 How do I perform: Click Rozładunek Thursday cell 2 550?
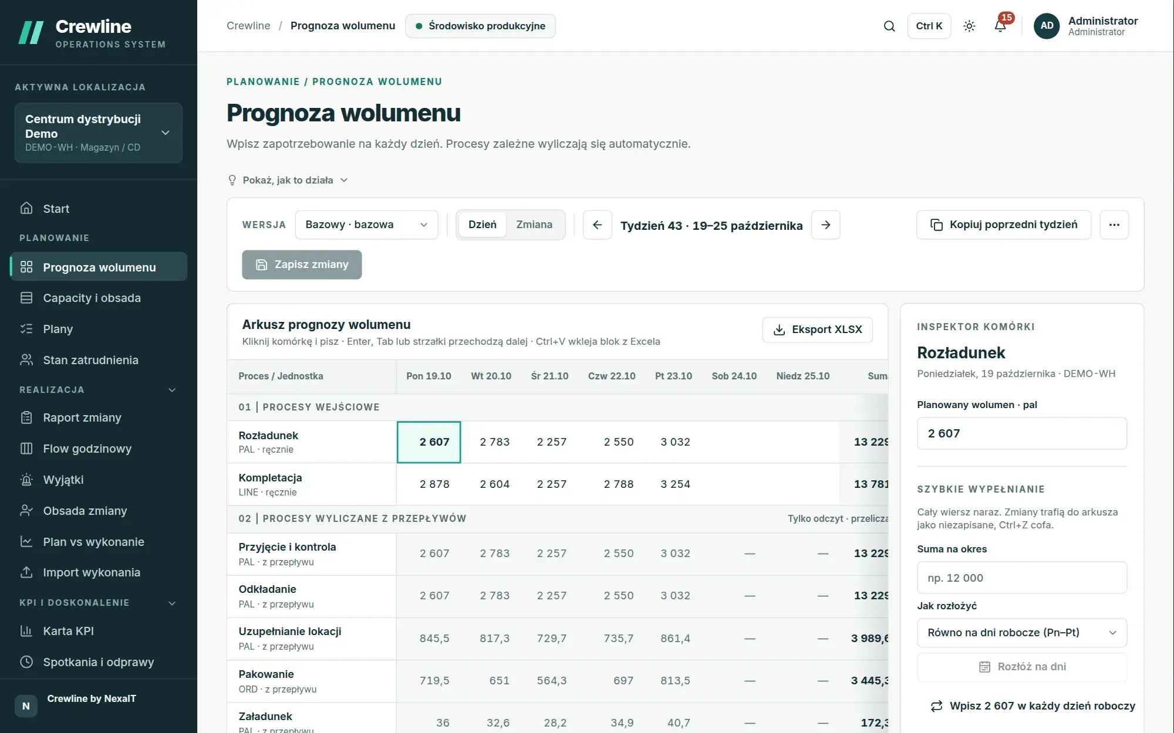pyautogui.click(x=612, y=442)
